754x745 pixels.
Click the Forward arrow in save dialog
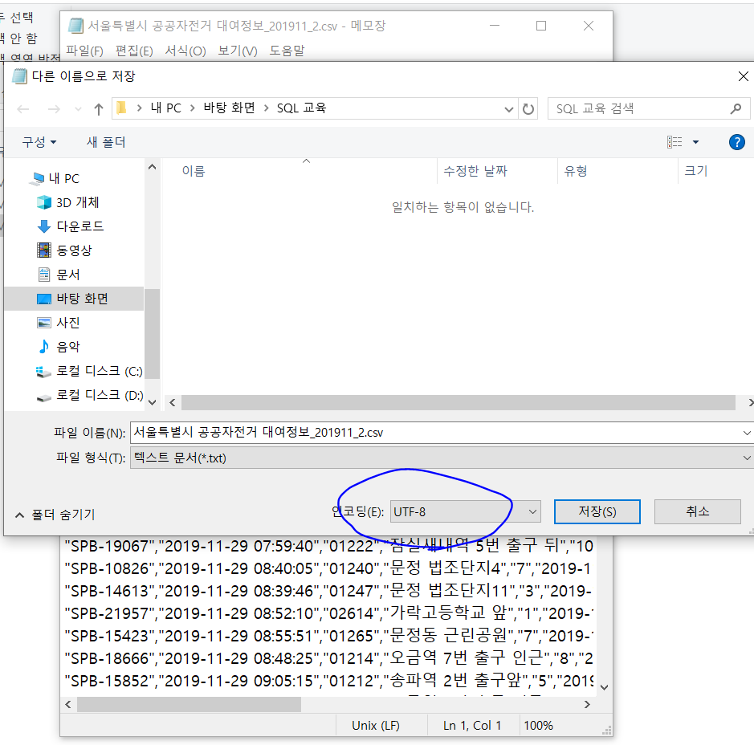[x=54, y=109]
